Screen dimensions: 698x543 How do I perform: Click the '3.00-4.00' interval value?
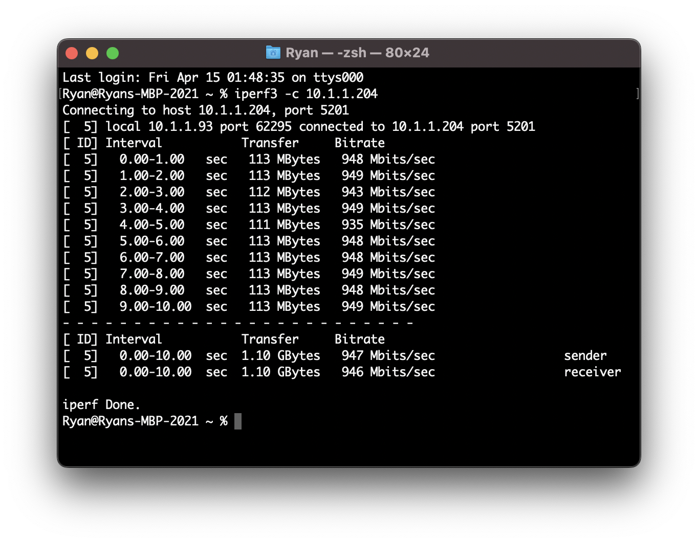pyautogui.click(x=152, y=209)
